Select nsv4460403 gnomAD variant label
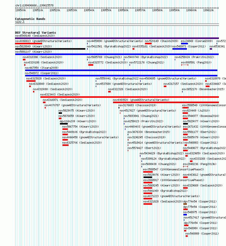Screen dimensions: 226x246 click(153, 127)
